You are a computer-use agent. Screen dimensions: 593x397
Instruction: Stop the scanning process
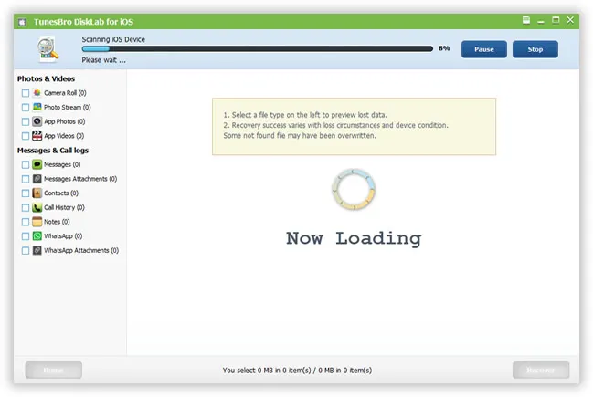(535, 49)
